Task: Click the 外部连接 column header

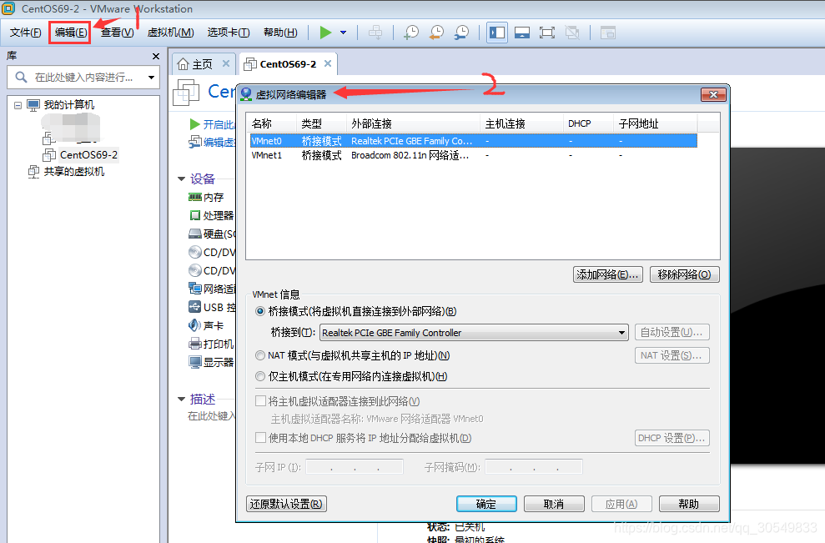Action: coord(413,123)
